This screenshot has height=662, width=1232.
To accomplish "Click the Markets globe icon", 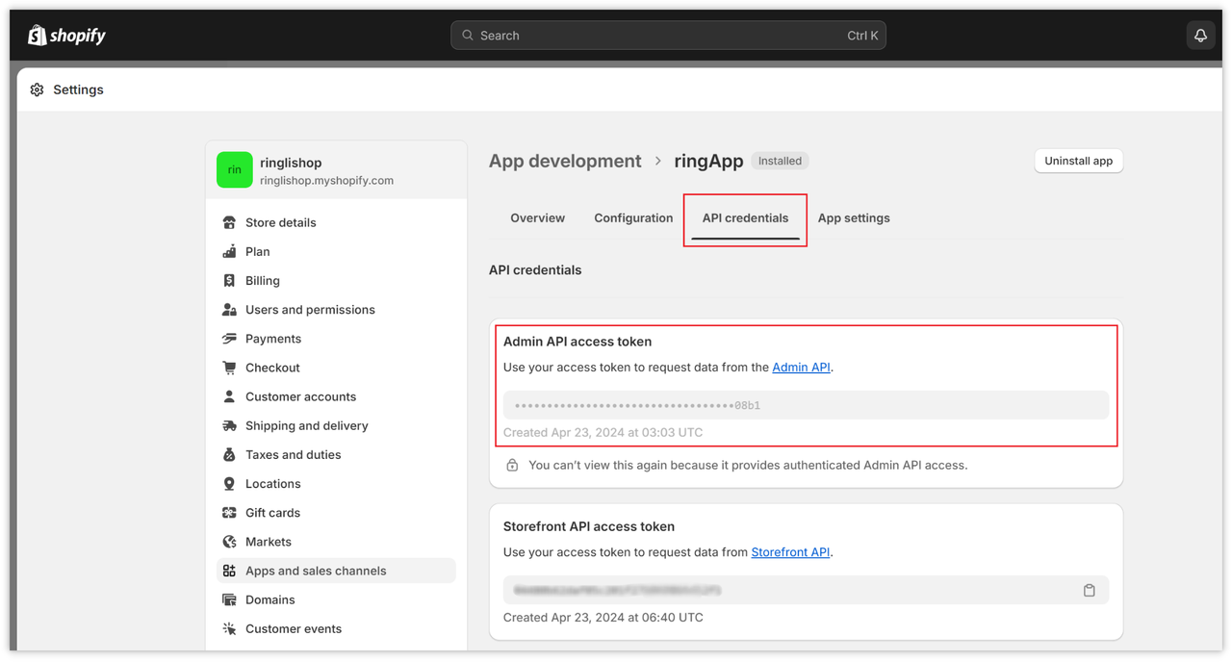I will [229, 542].
